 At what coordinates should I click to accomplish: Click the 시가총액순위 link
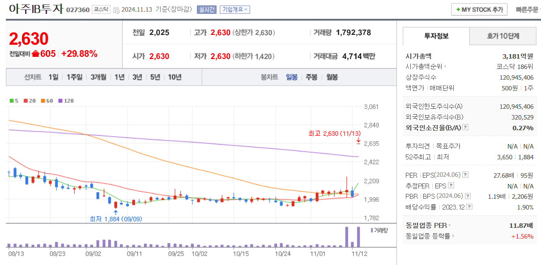(x=424, y=67)
